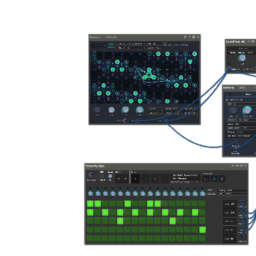This screenshot has width=256, height=256.
Task: Select the third pattern box in the Play section
Action: tap(155, 179)
